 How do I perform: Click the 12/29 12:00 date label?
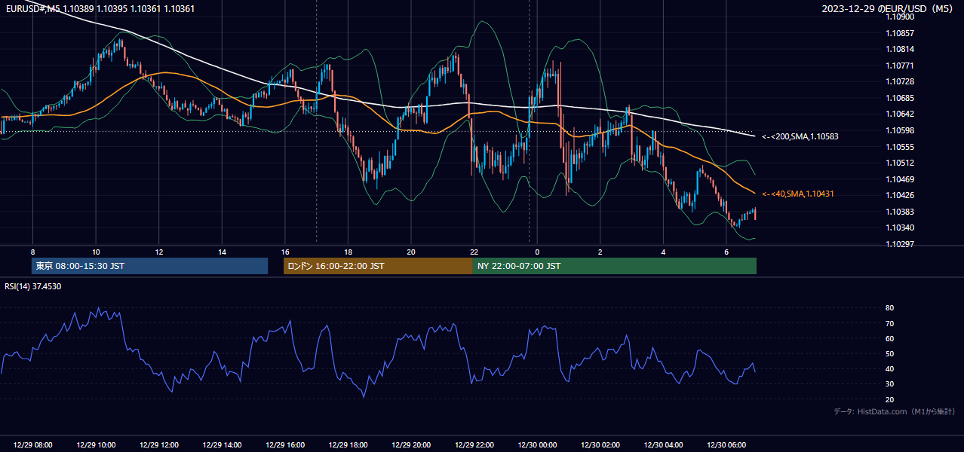[158, 445]
